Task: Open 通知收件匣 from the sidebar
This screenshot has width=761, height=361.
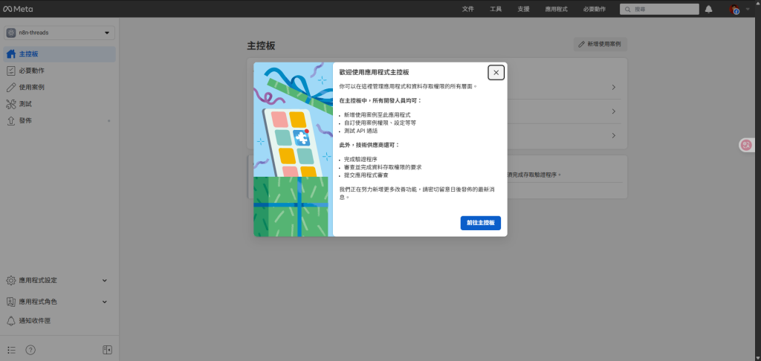Action: point(34,321)
